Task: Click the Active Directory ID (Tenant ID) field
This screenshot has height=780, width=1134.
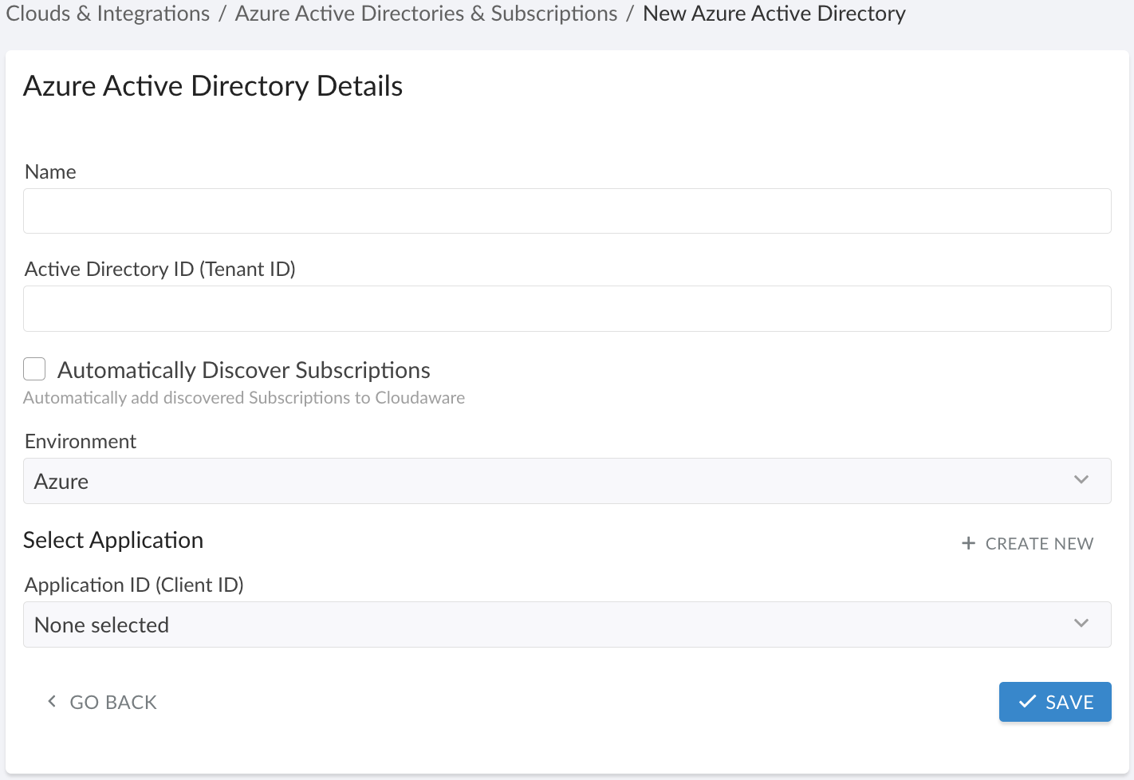Action: pos(566,308)
